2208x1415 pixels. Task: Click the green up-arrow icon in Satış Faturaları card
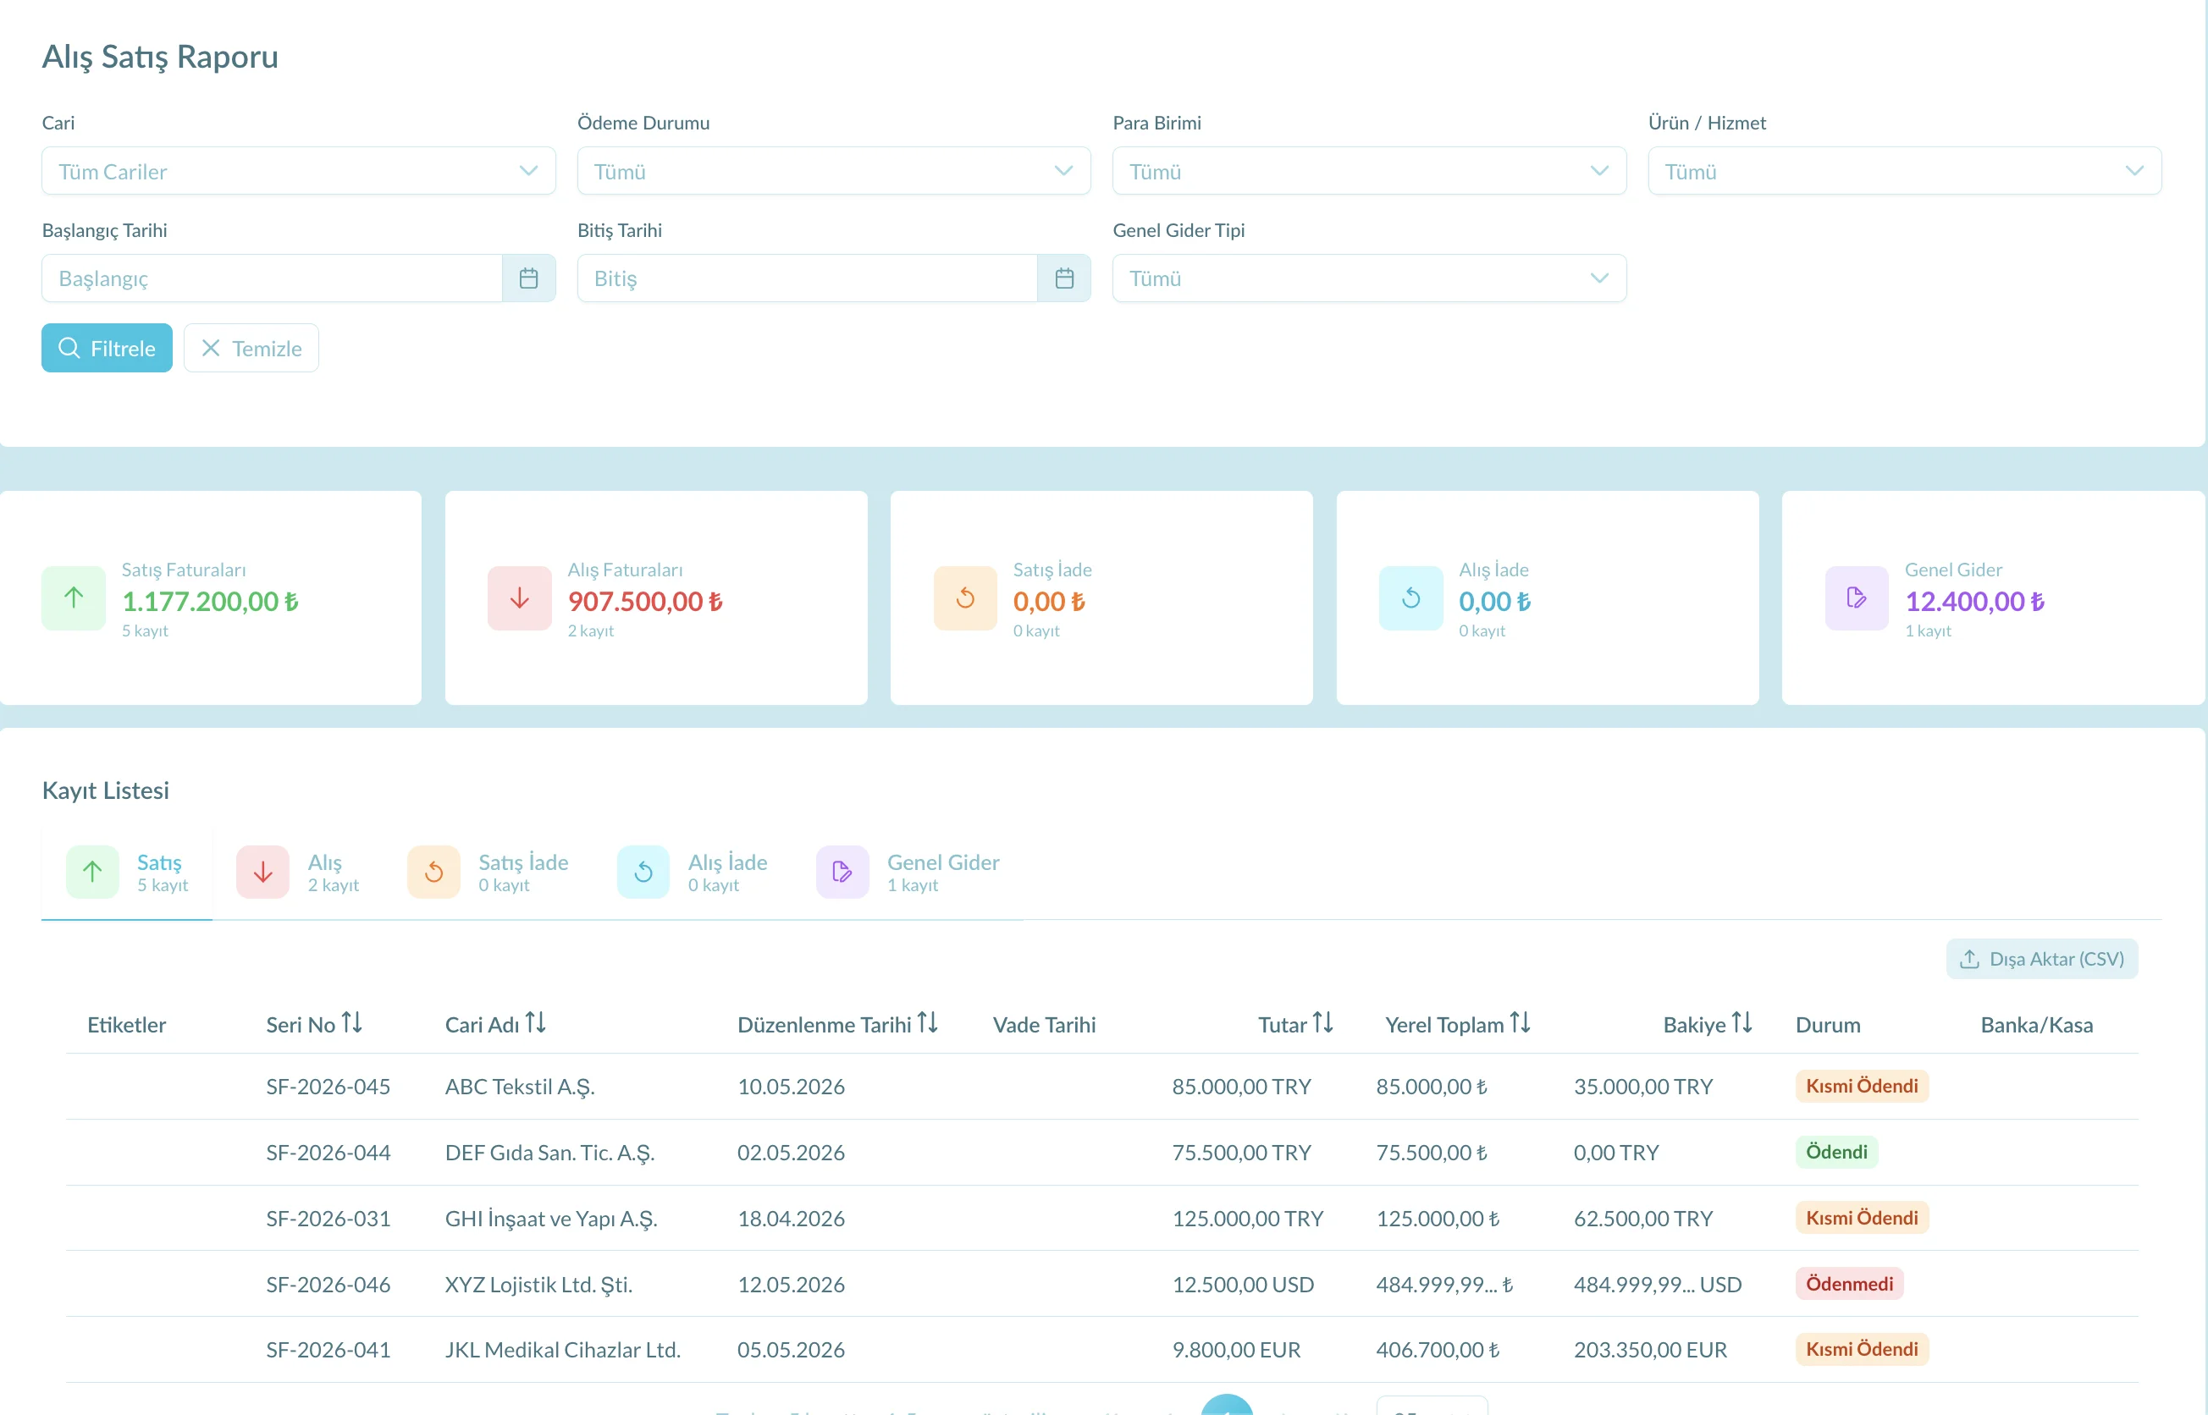74,598
